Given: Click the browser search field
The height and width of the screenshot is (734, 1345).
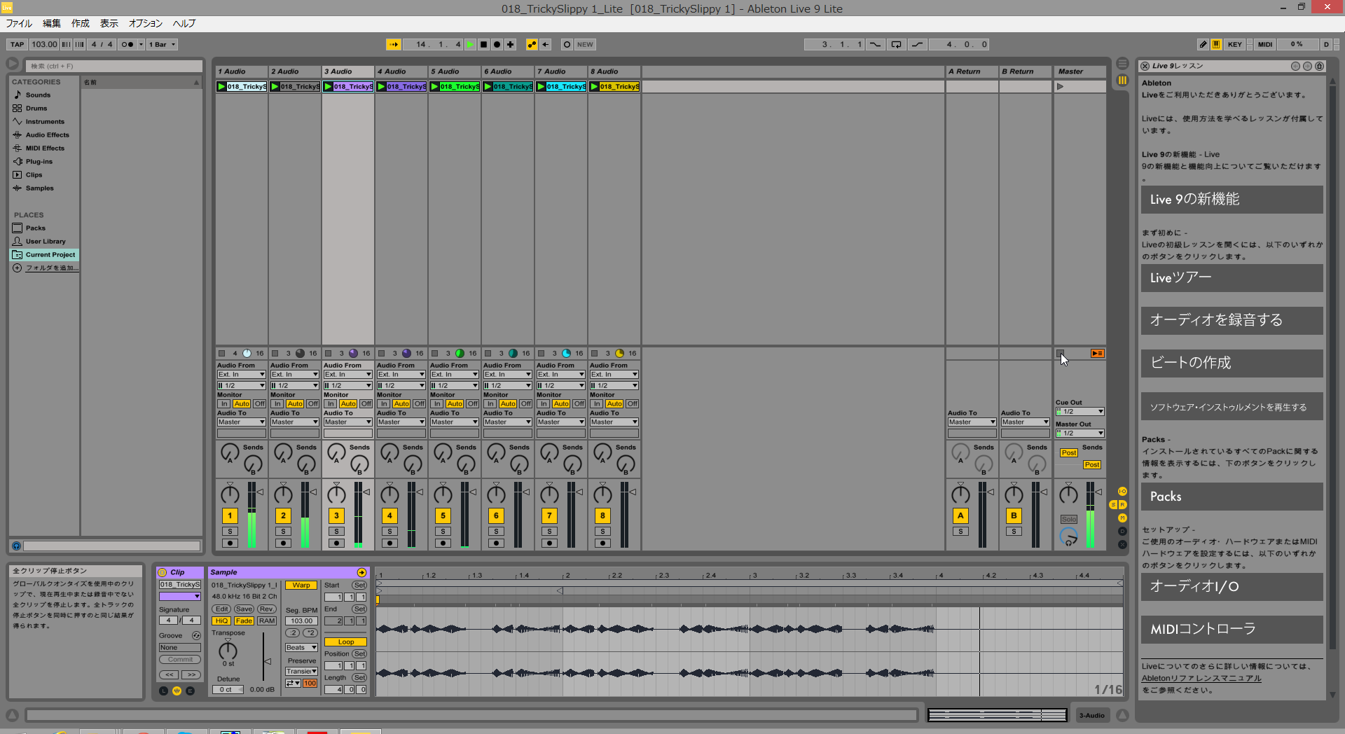Looking at the screenshot, I should click(113, 66).
